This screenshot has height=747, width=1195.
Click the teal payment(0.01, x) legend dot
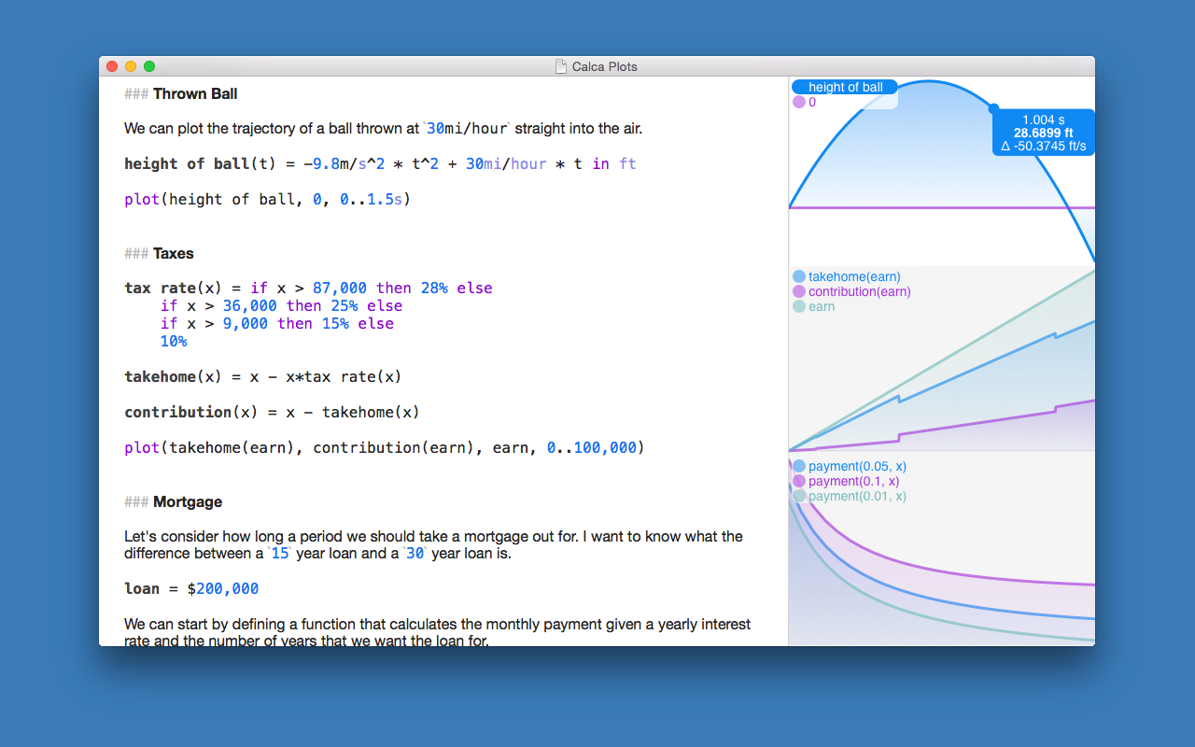[x=798, y=496]
